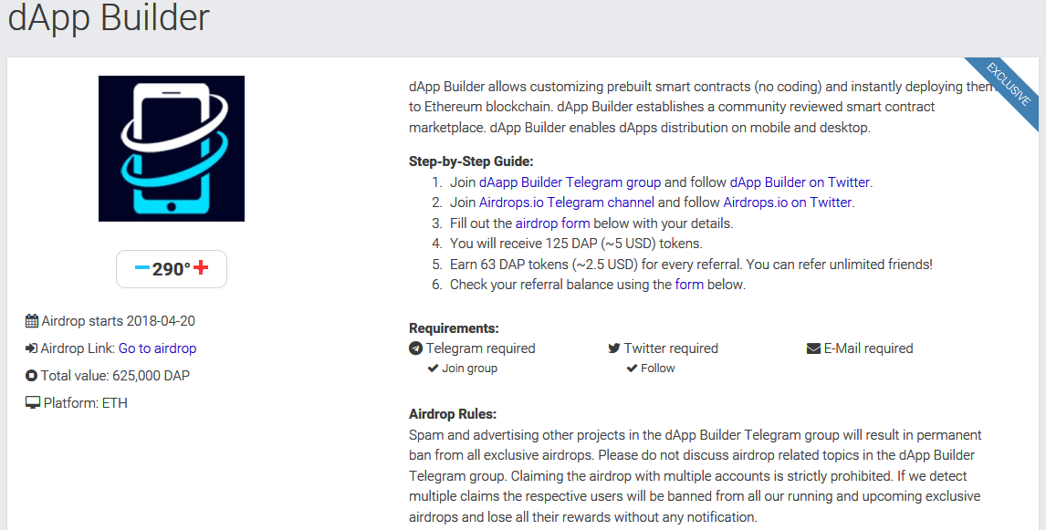
Task: Click the red plus vote icon
Action: click(201, 267)
